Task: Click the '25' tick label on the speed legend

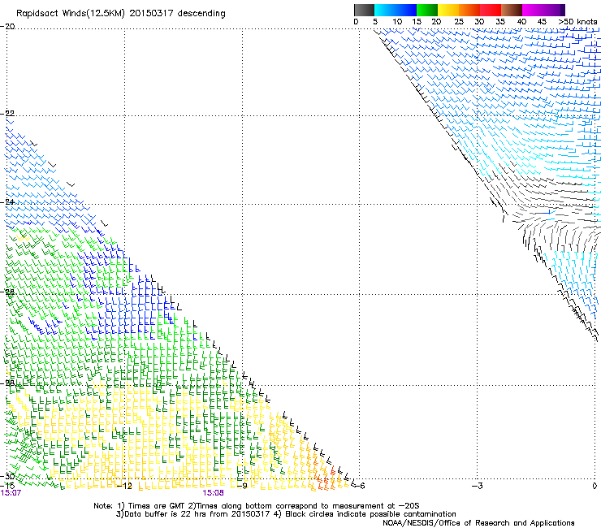Action: [x=459, y=22]
